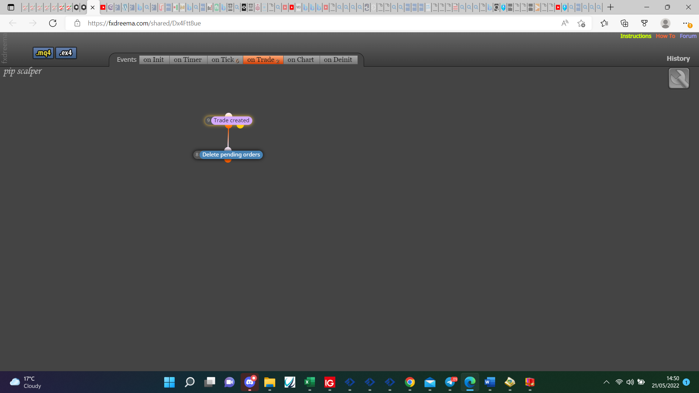This screenshot has width=699, height=393.
Task: Open the Instructions link
Action: pos(636,36)
